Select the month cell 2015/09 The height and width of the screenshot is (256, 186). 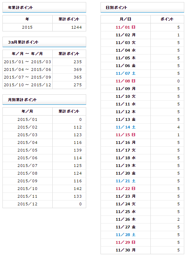[28, 181]
